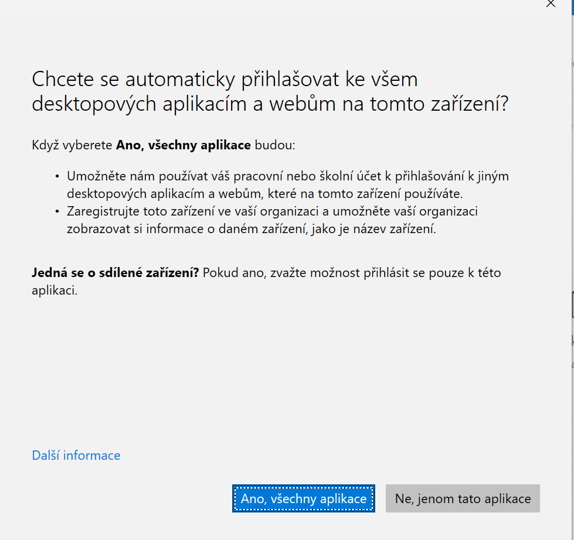
Task: Click bold "Ano, všechny aplikace" in the description
Action: coord(184,145)
